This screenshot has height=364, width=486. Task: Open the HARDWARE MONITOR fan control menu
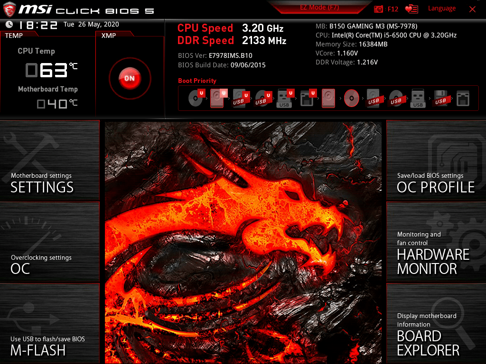[436, 242]
